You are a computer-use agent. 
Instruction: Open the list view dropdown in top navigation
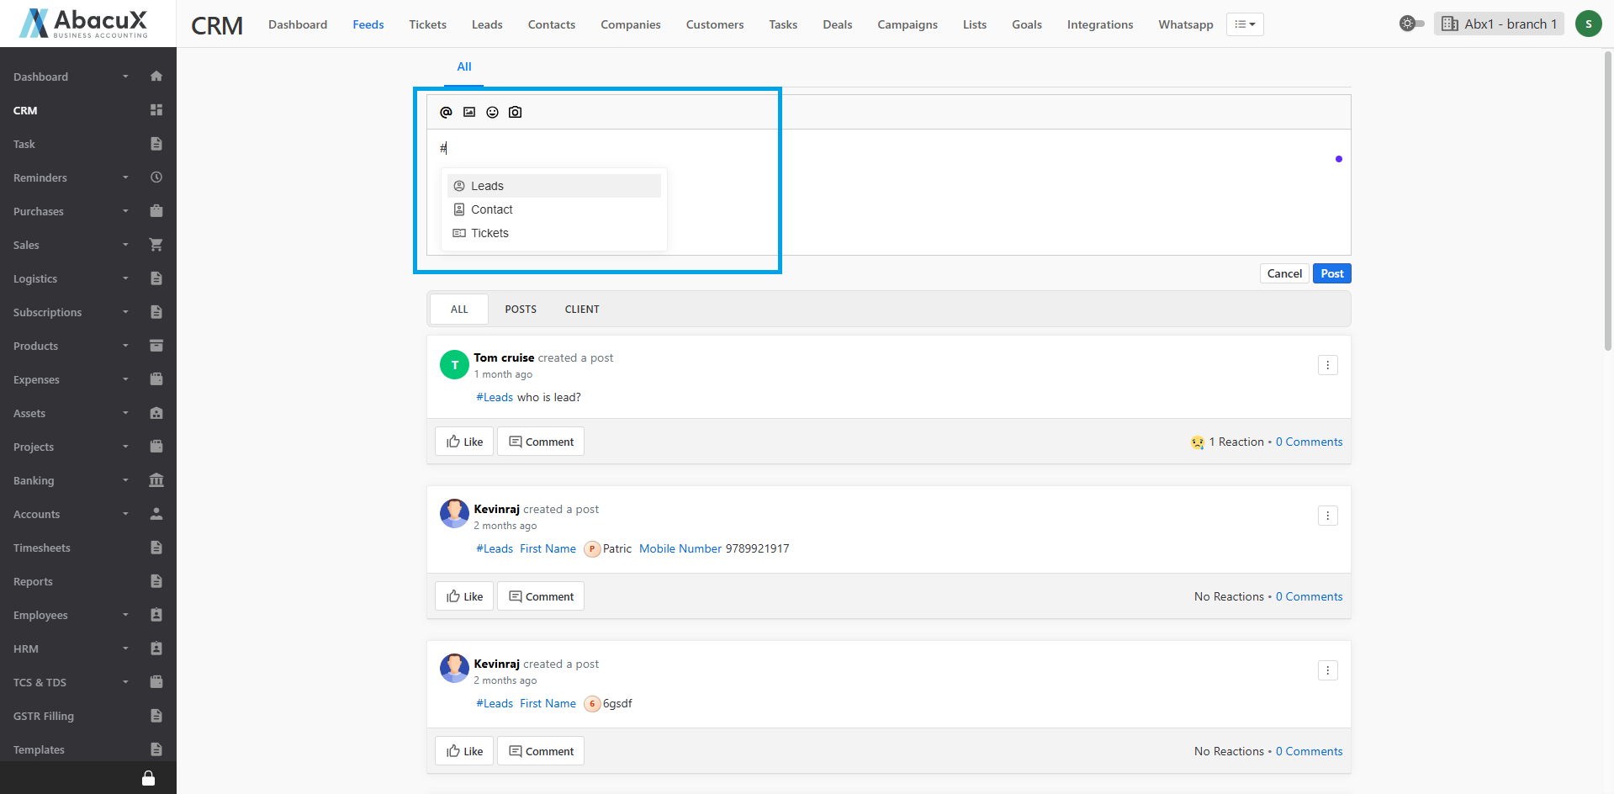(x=1245, y=24)
